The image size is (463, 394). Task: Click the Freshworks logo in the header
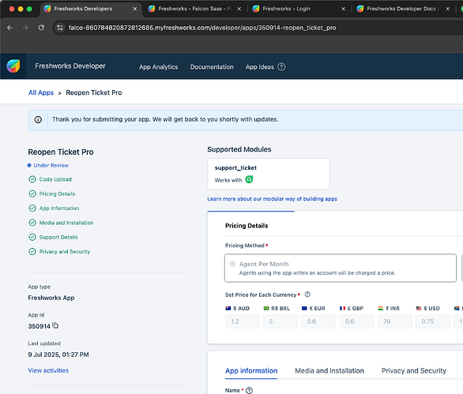13,66
